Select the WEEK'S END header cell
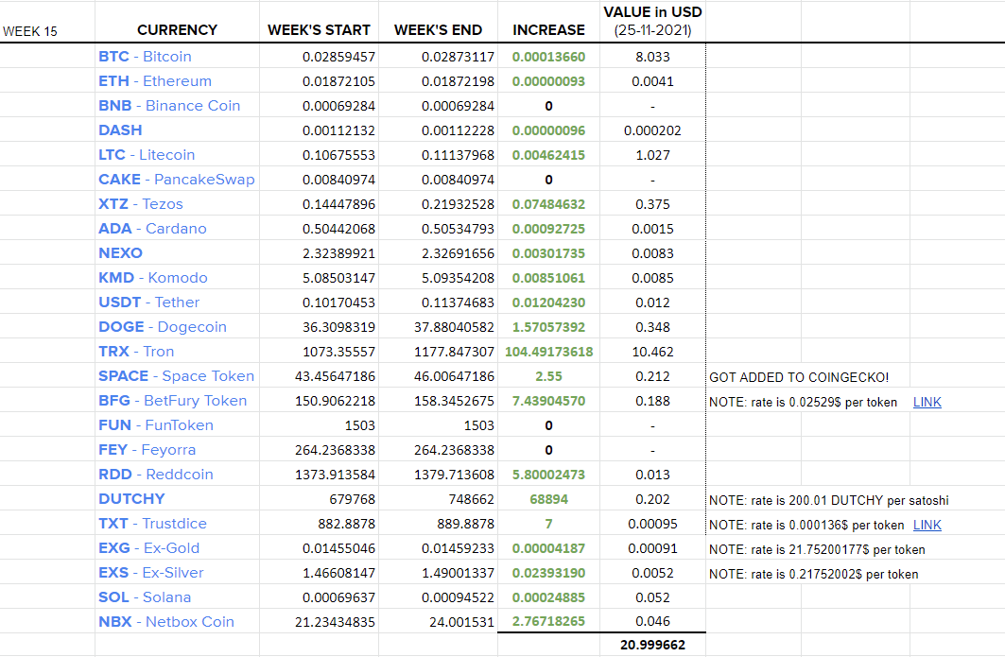Screen dimensions: 1005x657 click(x=438, y=30)
